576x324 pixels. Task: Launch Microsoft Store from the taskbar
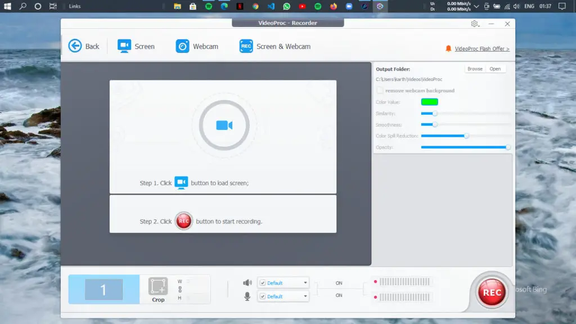(193, 6)
